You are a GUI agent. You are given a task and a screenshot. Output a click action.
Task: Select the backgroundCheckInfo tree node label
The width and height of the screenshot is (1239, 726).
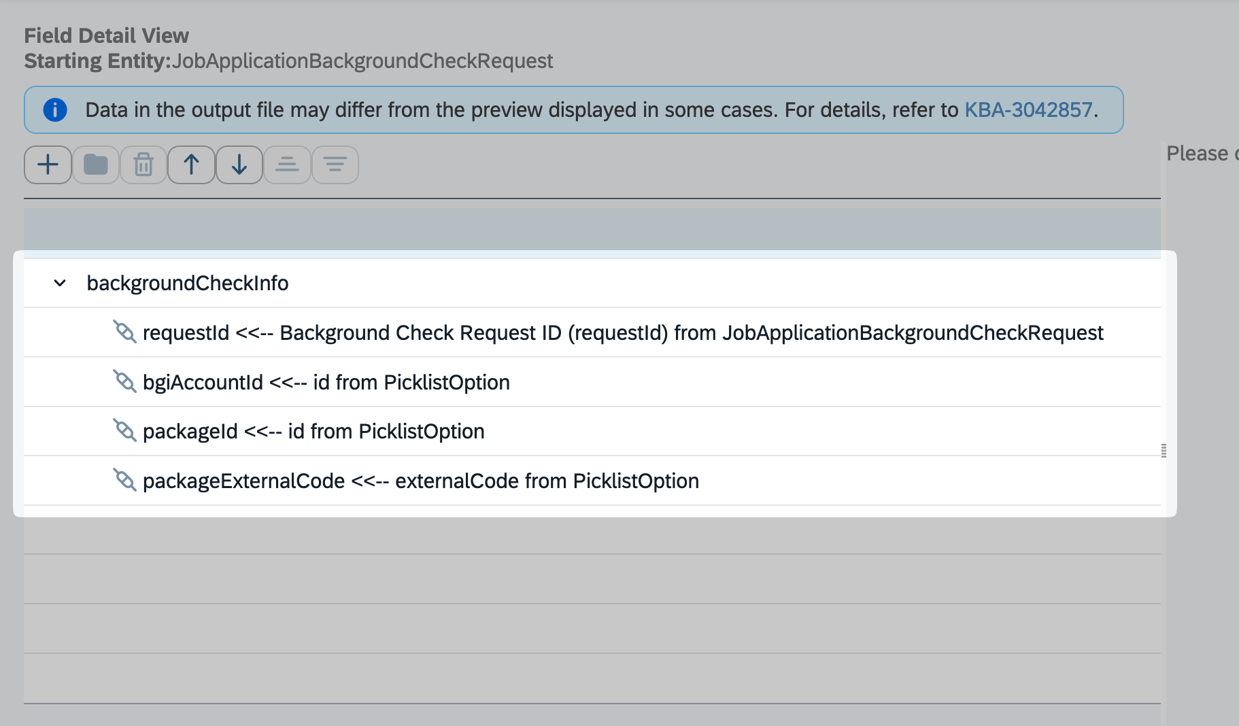tap(188, 283)
